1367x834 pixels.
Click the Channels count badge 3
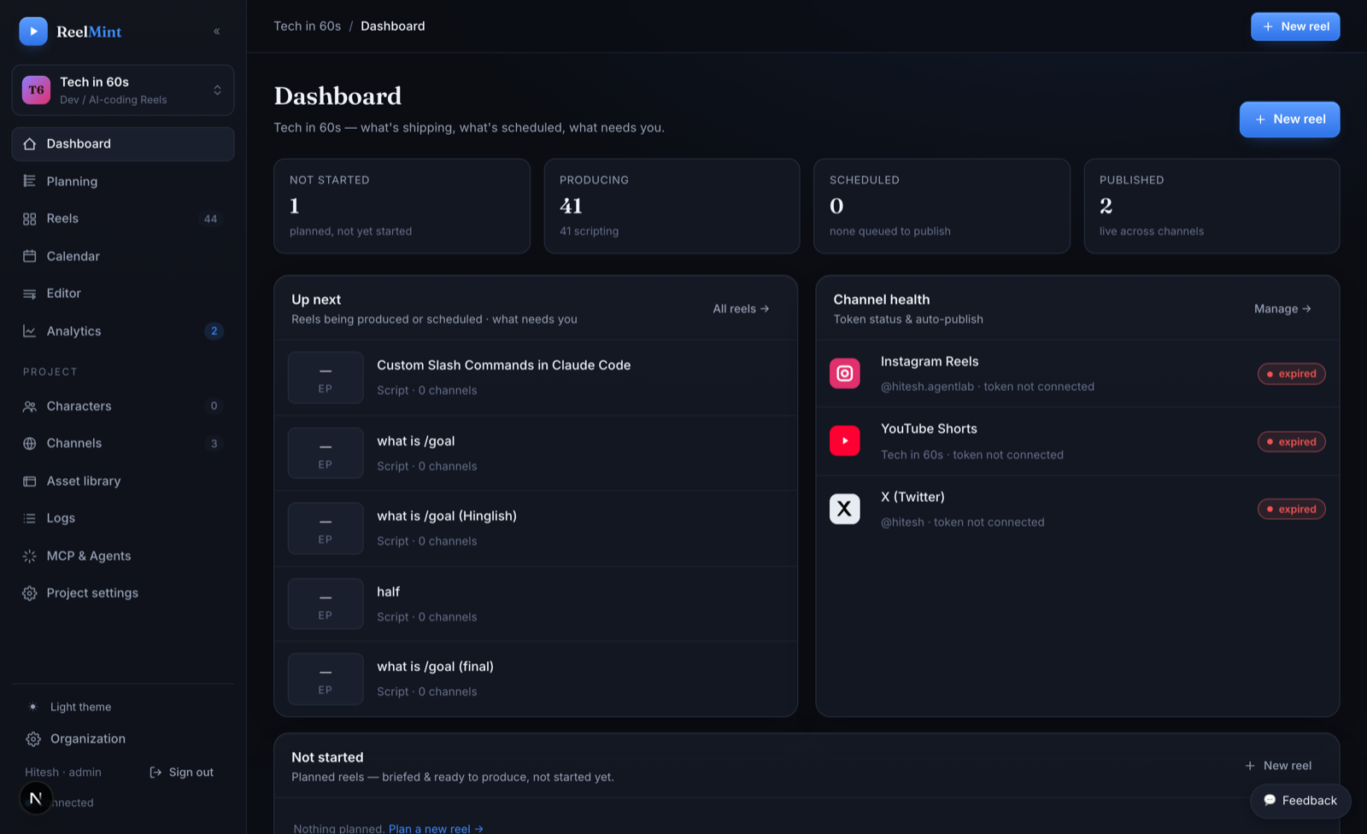coord(214,444)
